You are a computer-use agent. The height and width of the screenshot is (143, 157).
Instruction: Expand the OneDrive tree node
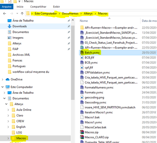tap(2, 79)
